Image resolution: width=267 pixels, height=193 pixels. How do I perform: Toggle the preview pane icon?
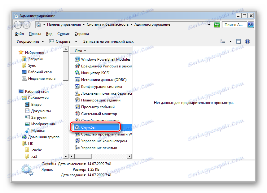pyautogui.click(x=239, y=41)
